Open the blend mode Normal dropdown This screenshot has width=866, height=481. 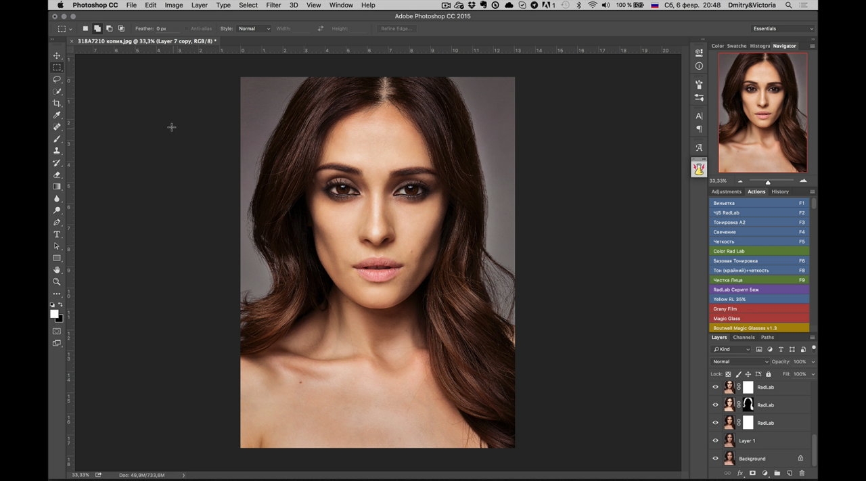[740, 361]
